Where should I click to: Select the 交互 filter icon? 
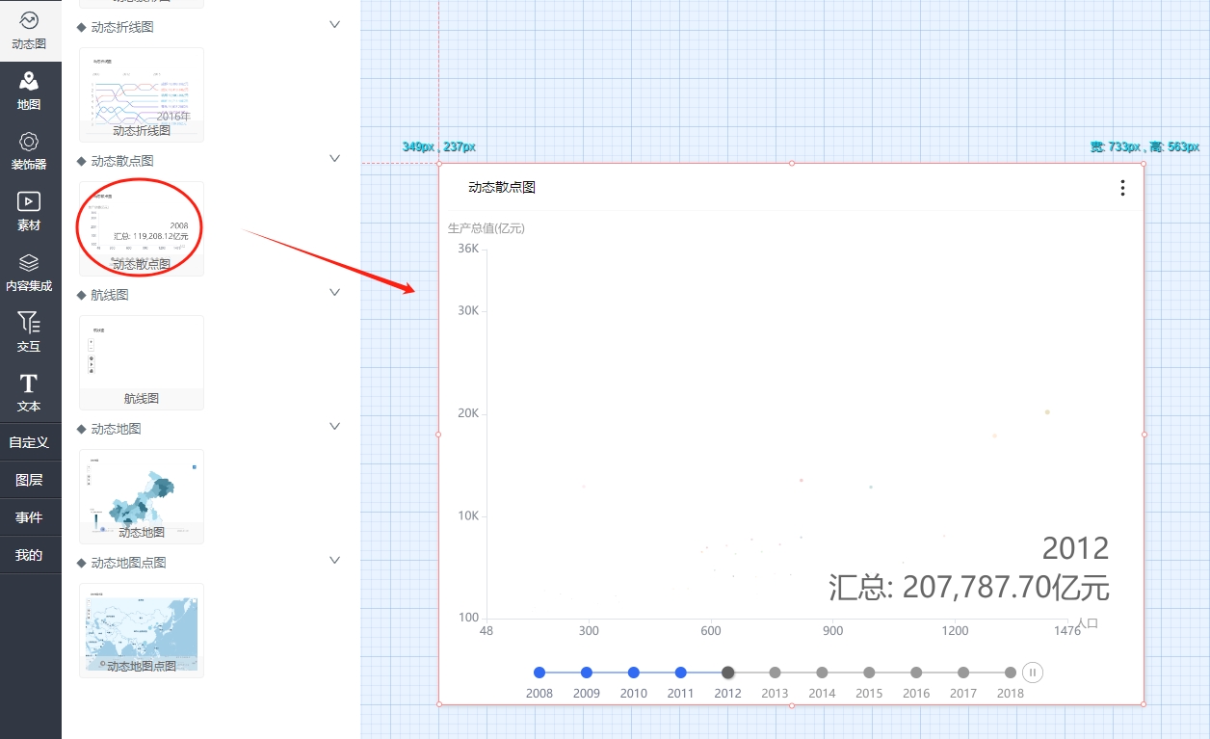click(x=29, y=331)
